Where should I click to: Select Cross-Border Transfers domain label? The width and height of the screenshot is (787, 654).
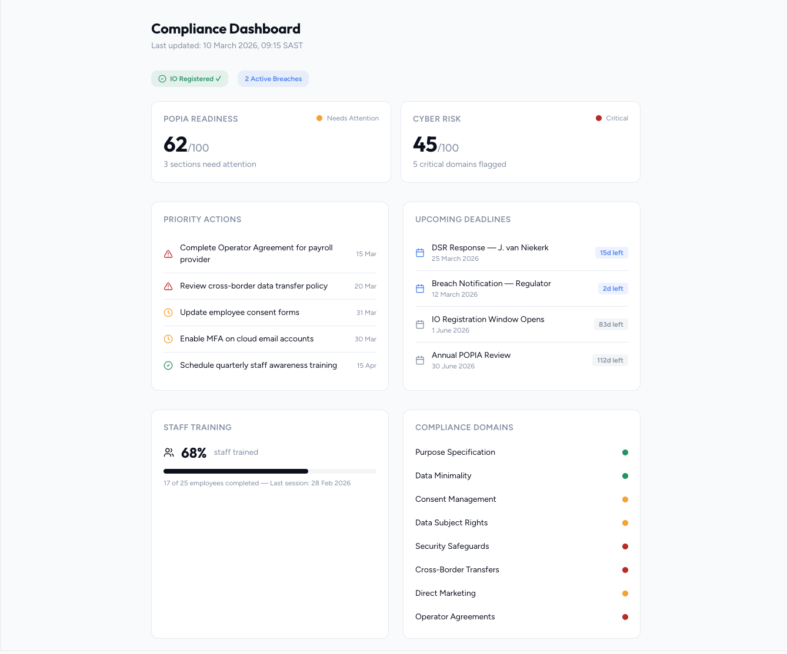click(457, 570)
